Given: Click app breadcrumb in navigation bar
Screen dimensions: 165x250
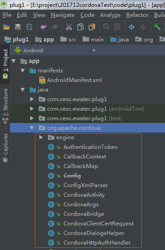Looking at the screenshot, I should pyautogui.click(x=44, y=39).
